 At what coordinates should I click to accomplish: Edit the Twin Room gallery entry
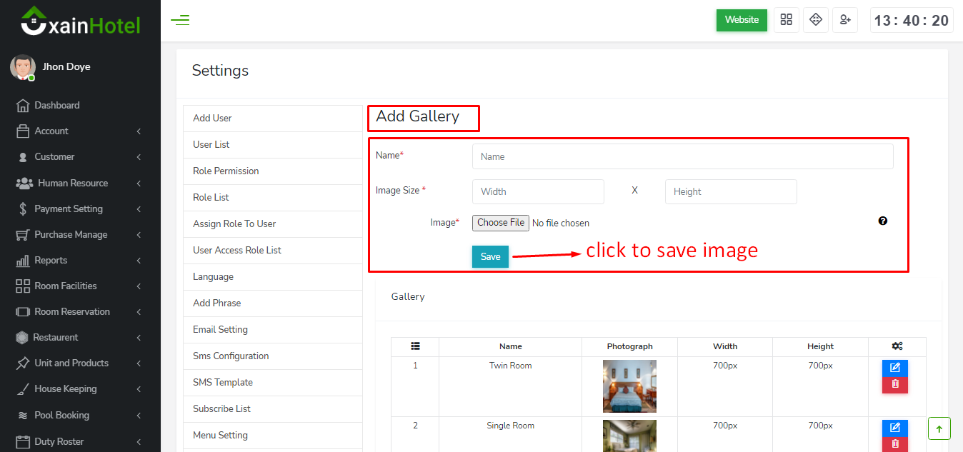point(895,368)
